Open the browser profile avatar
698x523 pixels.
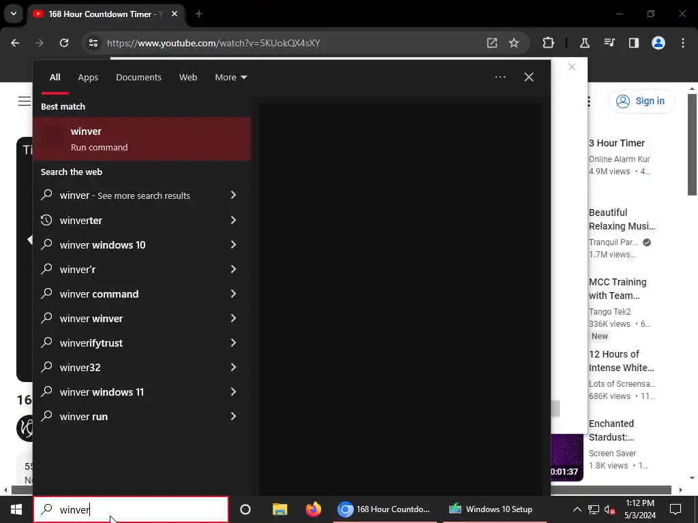pos(658,43)
